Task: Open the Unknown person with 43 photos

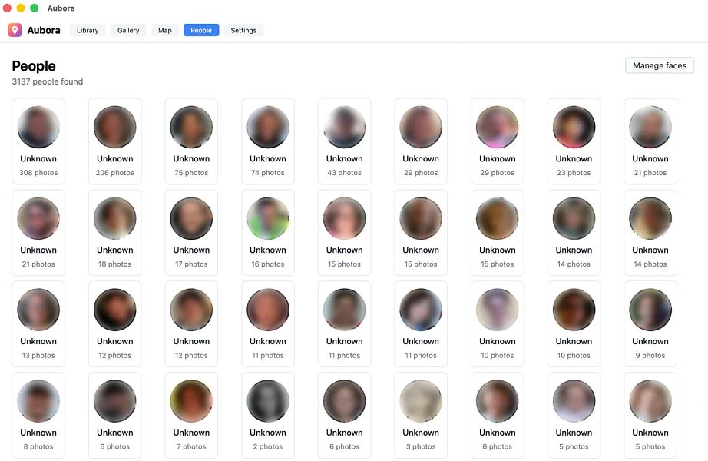Action: [345, 141]
